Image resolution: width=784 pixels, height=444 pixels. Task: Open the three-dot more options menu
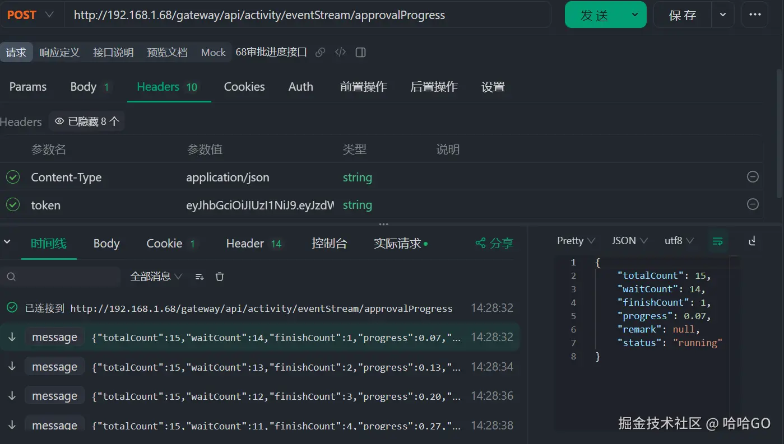tap(755, 15)
